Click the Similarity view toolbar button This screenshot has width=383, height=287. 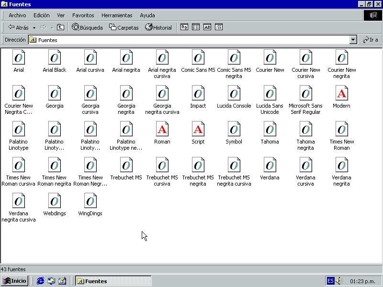click(207, 27)
